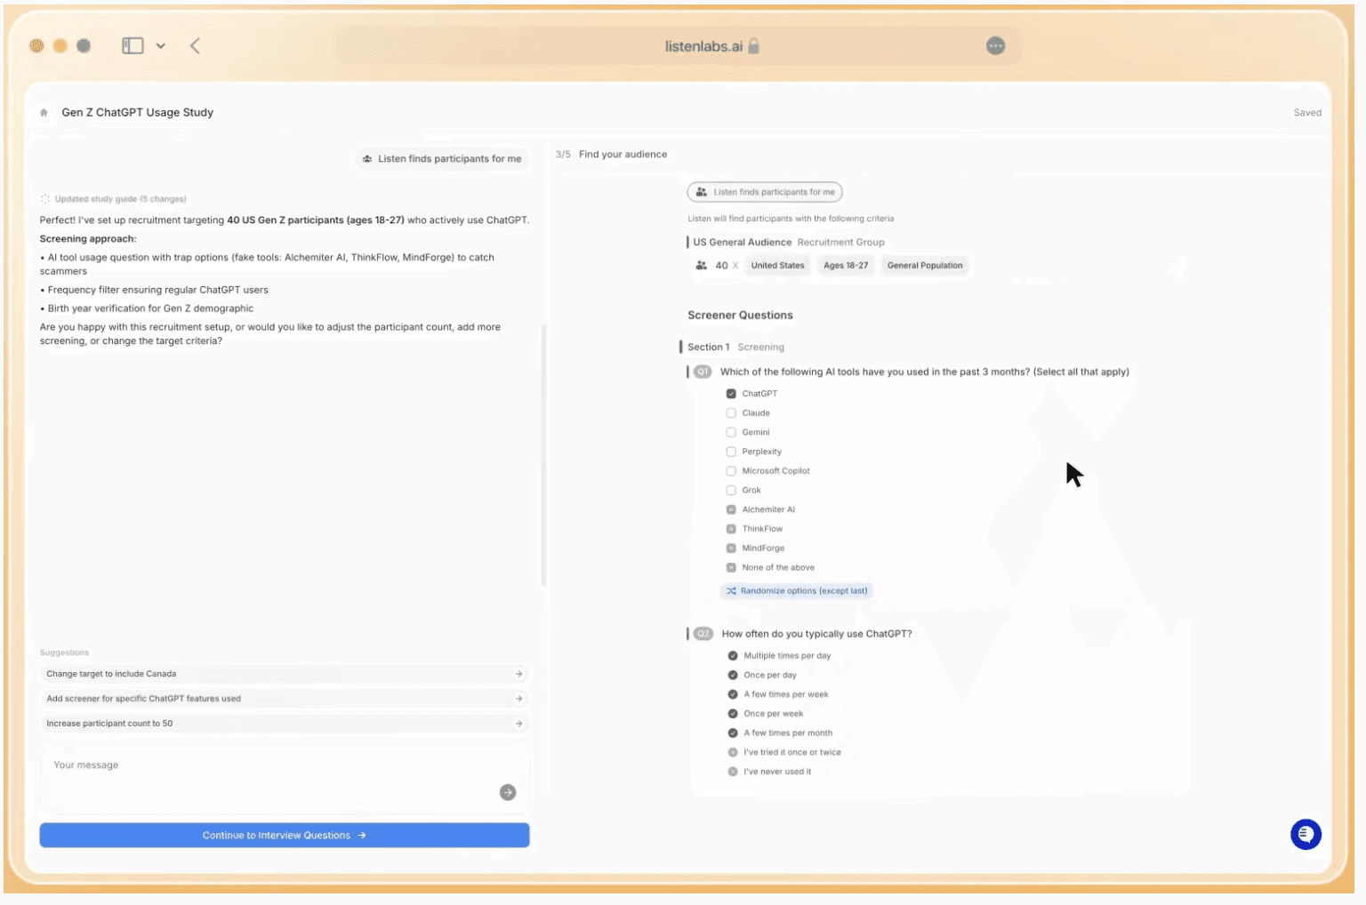Click the lock icon beside listenlabs.ai
The height and width of the screenshot is (905, 1366).
point(754,45)
